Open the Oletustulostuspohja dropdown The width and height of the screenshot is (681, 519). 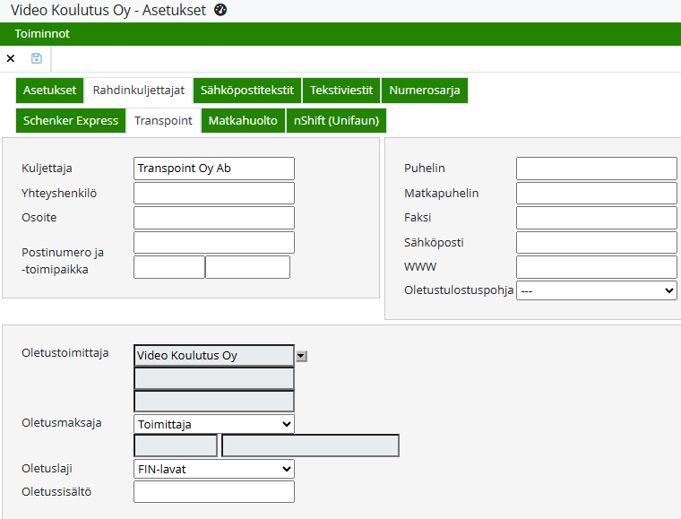click(596, 290)
